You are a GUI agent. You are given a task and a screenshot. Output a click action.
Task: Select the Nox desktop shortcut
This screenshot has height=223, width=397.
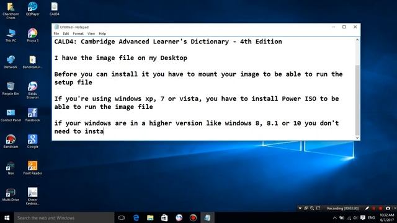point(11,168)
